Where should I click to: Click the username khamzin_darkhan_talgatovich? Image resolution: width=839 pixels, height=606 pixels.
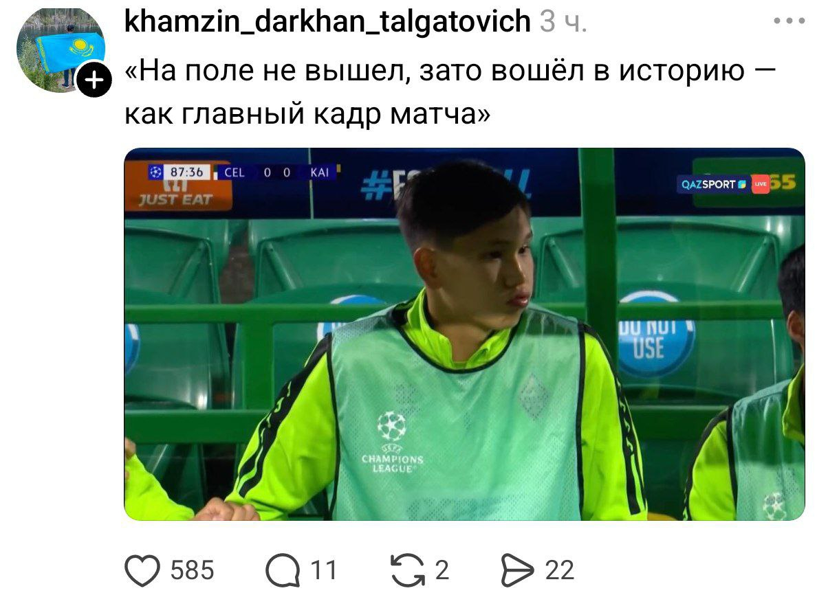tap(327, 22)
